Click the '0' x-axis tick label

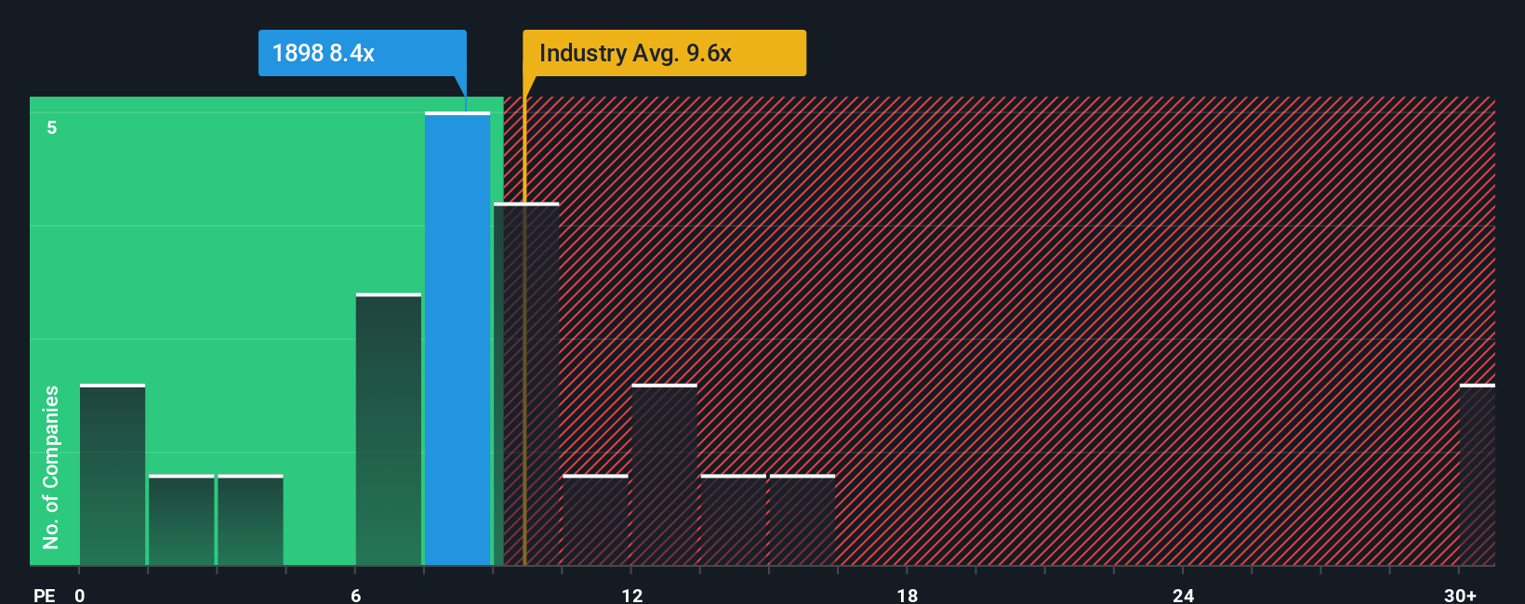coord(80,595)
